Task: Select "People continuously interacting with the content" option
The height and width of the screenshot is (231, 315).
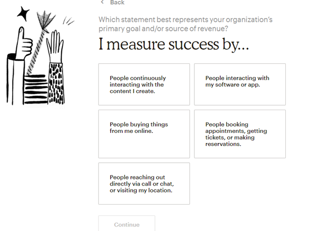Action: pos(144,84)
